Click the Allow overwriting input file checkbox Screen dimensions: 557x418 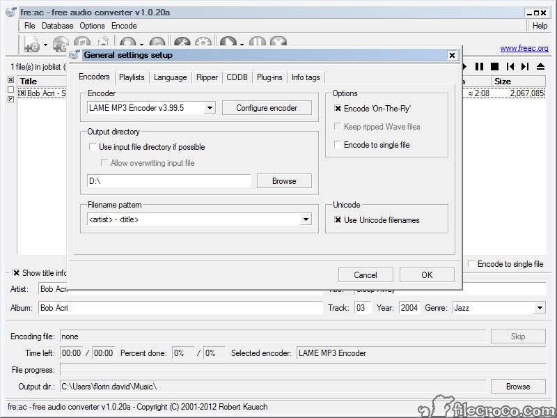point(104,163)
